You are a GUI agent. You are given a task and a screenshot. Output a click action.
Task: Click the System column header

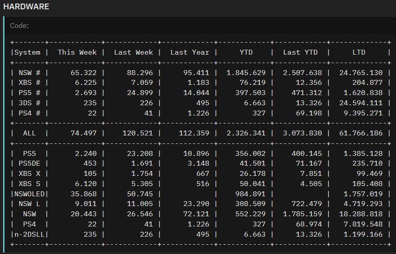point(28,52)
